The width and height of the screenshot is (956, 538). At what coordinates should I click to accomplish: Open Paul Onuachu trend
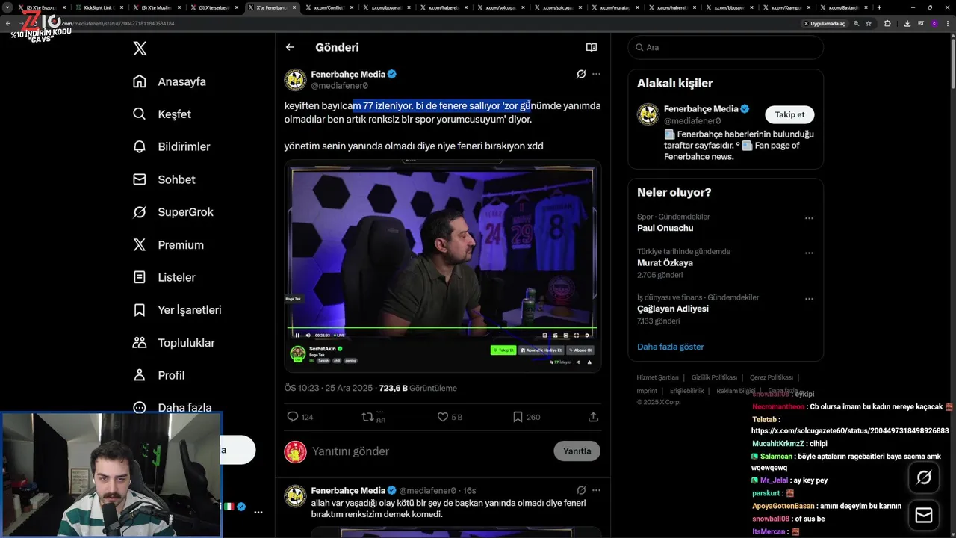tap(665, 228)
